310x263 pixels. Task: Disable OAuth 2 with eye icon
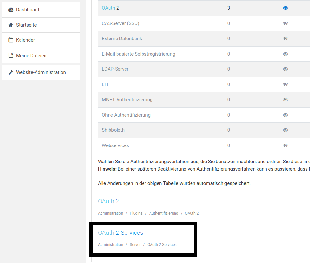(x=286, y=8)
